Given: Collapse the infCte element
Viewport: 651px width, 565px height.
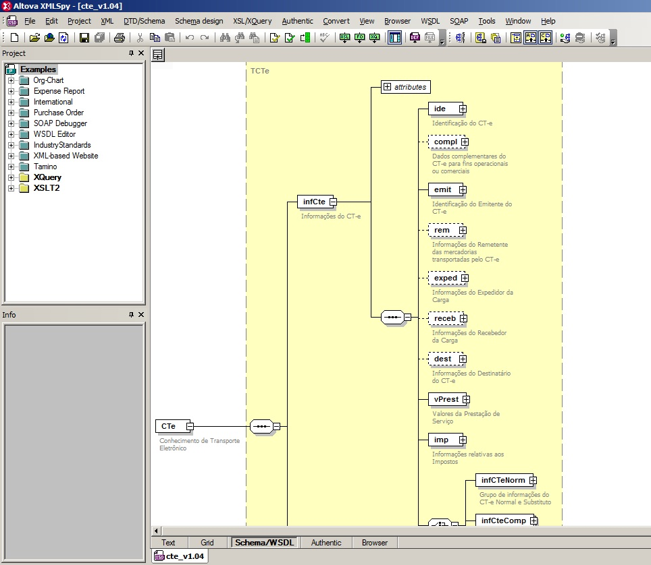Looking at the screenshot, I should pos(333,202).
